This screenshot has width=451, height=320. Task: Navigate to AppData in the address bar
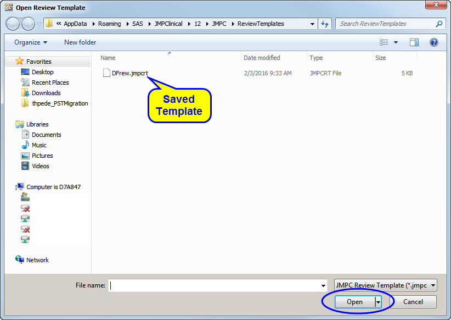point(75,24)
